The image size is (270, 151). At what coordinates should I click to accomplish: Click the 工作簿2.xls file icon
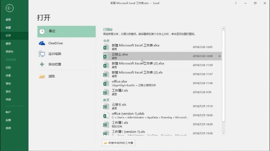click(x=106, y=92)
